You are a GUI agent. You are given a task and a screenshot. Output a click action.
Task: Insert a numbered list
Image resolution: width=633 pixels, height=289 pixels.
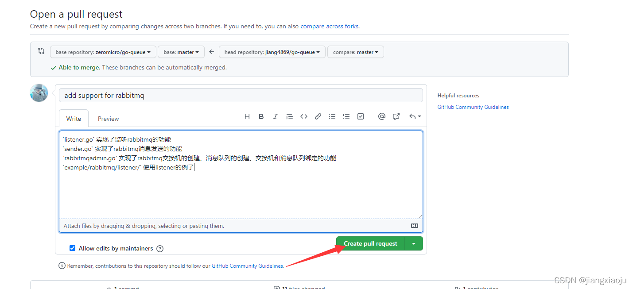(x=346, y=116)
